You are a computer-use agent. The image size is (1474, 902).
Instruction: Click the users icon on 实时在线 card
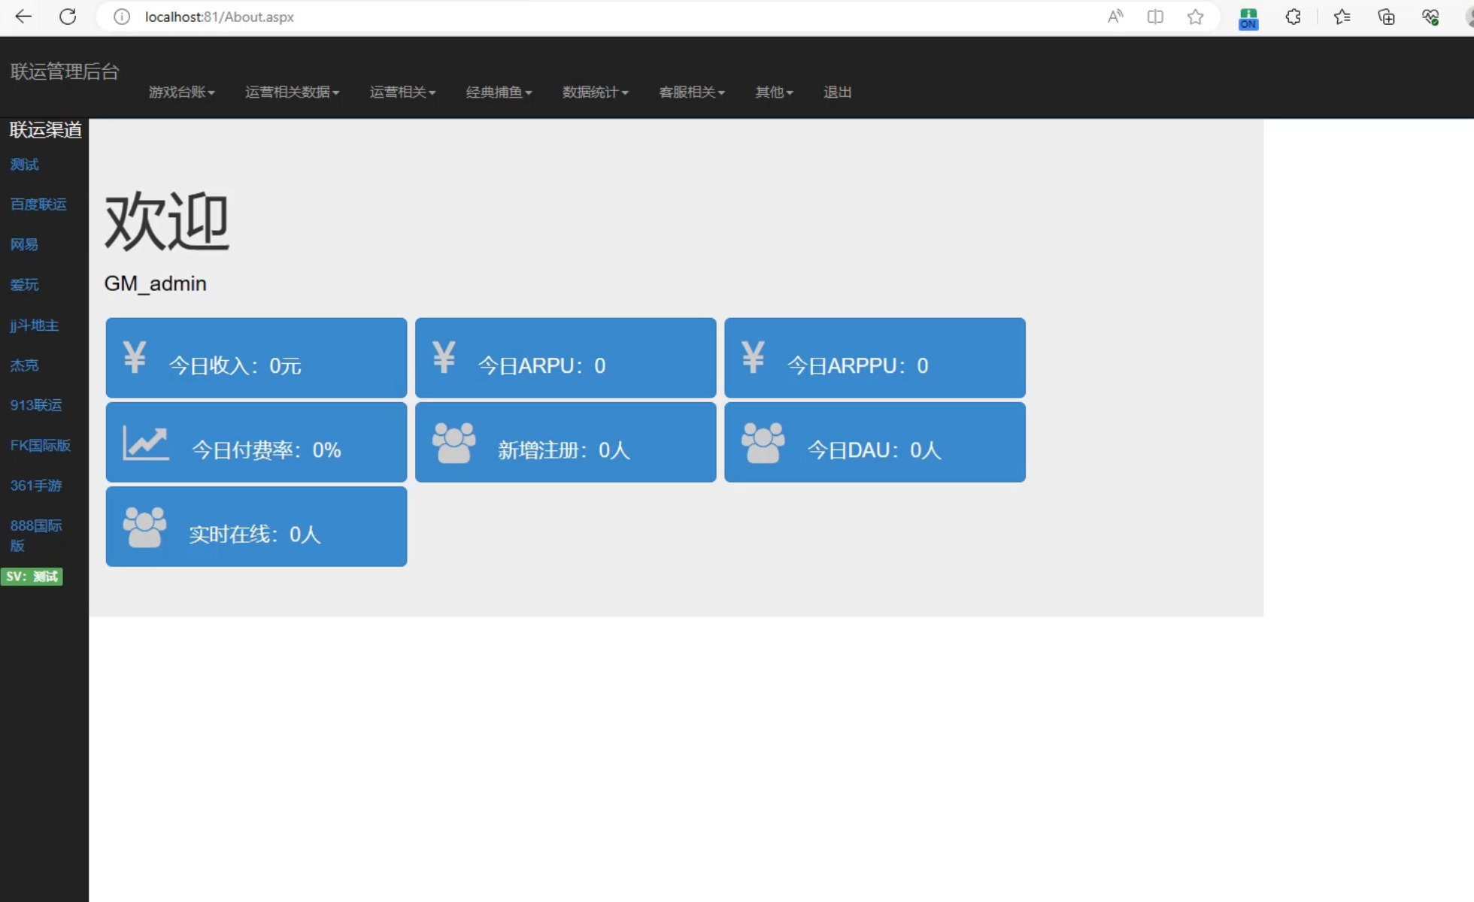(x=144, y=527)
